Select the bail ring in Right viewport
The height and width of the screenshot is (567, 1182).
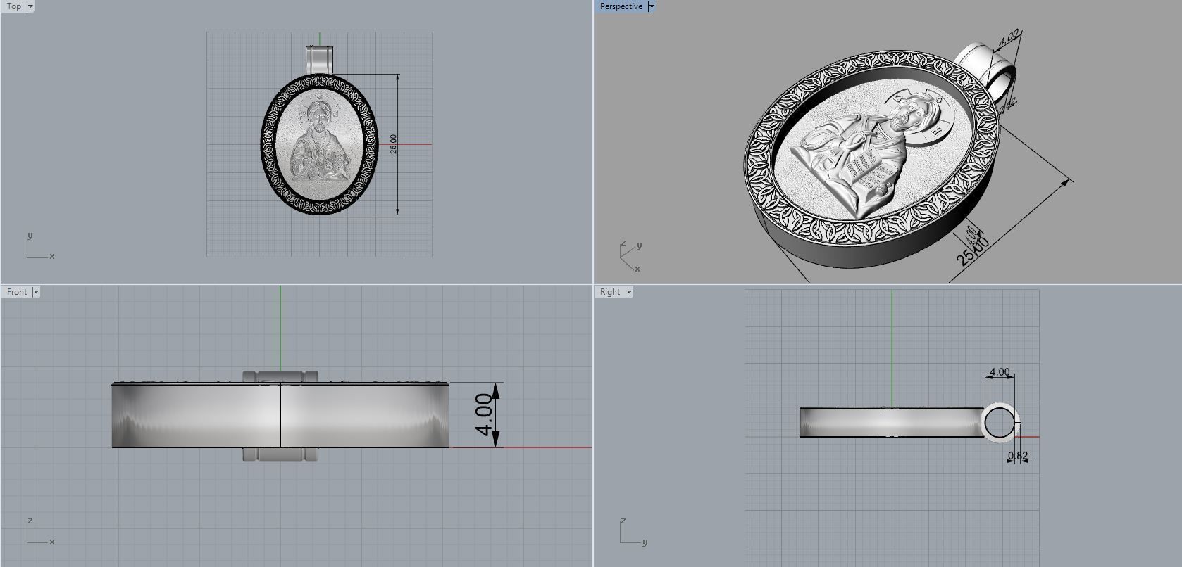click(1000, 423)
